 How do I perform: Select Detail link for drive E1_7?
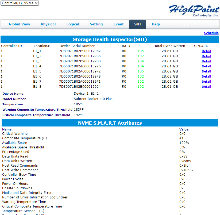[206, 82]
